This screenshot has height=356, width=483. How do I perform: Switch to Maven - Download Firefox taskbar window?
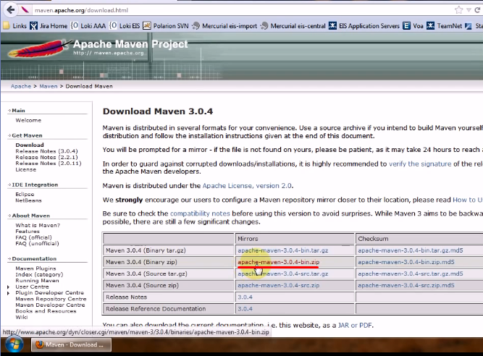coord(71,344)
